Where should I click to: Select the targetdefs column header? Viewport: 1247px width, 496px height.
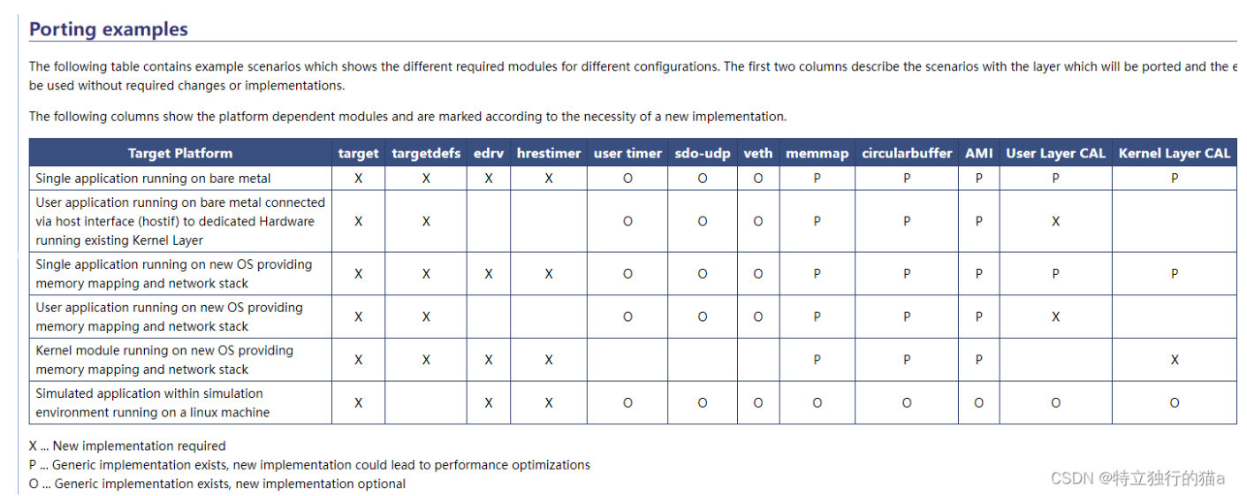pyautogui.click(x=426, y=153)
